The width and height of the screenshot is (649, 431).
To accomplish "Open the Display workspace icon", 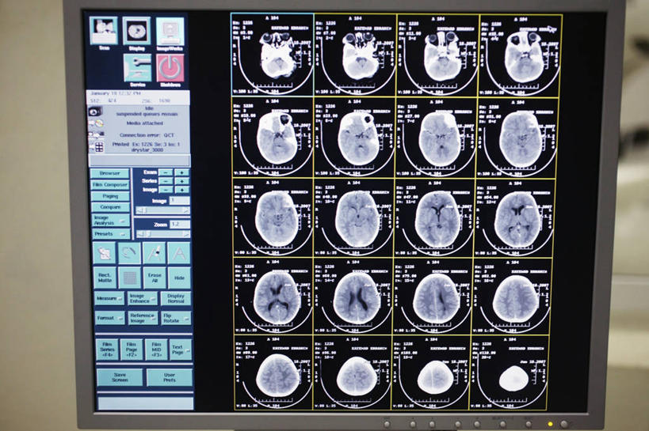I will pos(137,31).
